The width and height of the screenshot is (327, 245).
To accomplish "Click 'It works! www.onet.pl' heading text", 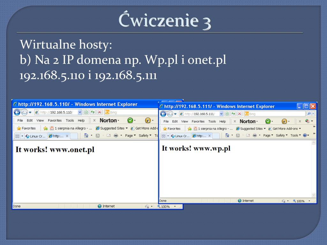I will [55, 150].
